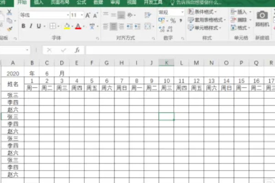This screenshot has height=183, width=275.
Task: Open the 页面布局 ribbon tab
Action: (60, 2)
